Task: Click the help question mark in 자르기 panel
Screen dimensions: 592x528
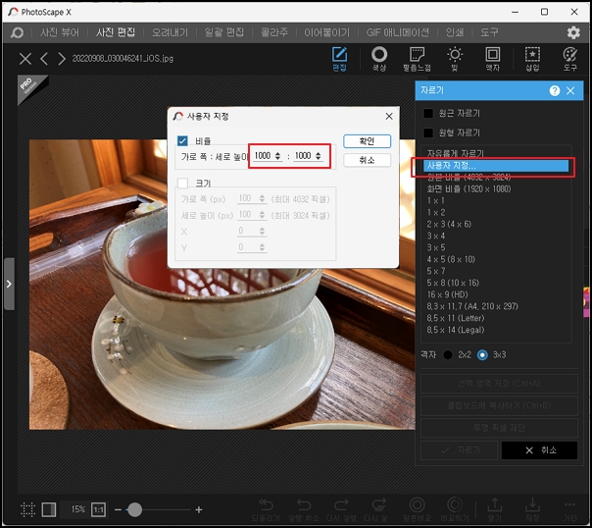Action: [x=554, y=90]
